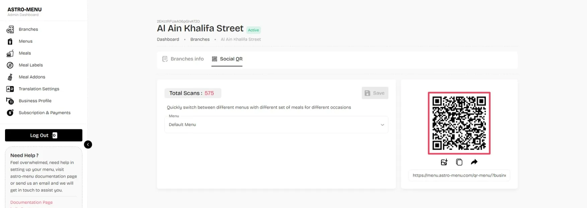The image size is (587, 208).
Task: Open Subscription & Payments page
Action: point(45,113)
